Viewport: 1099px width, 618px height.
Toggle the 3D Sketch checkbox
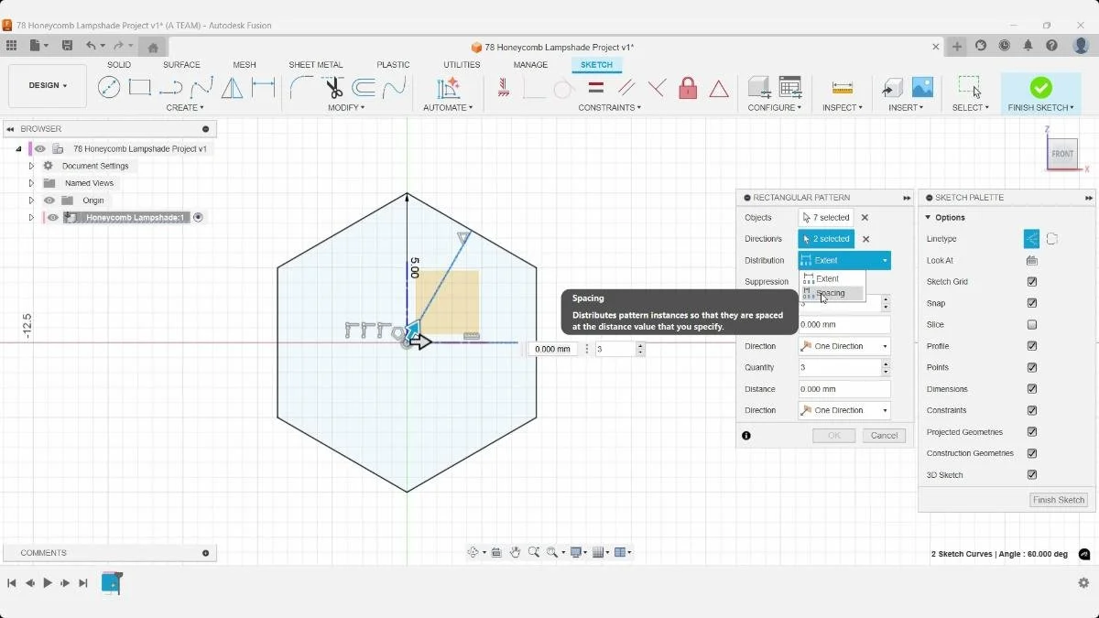coord(1032,475)
